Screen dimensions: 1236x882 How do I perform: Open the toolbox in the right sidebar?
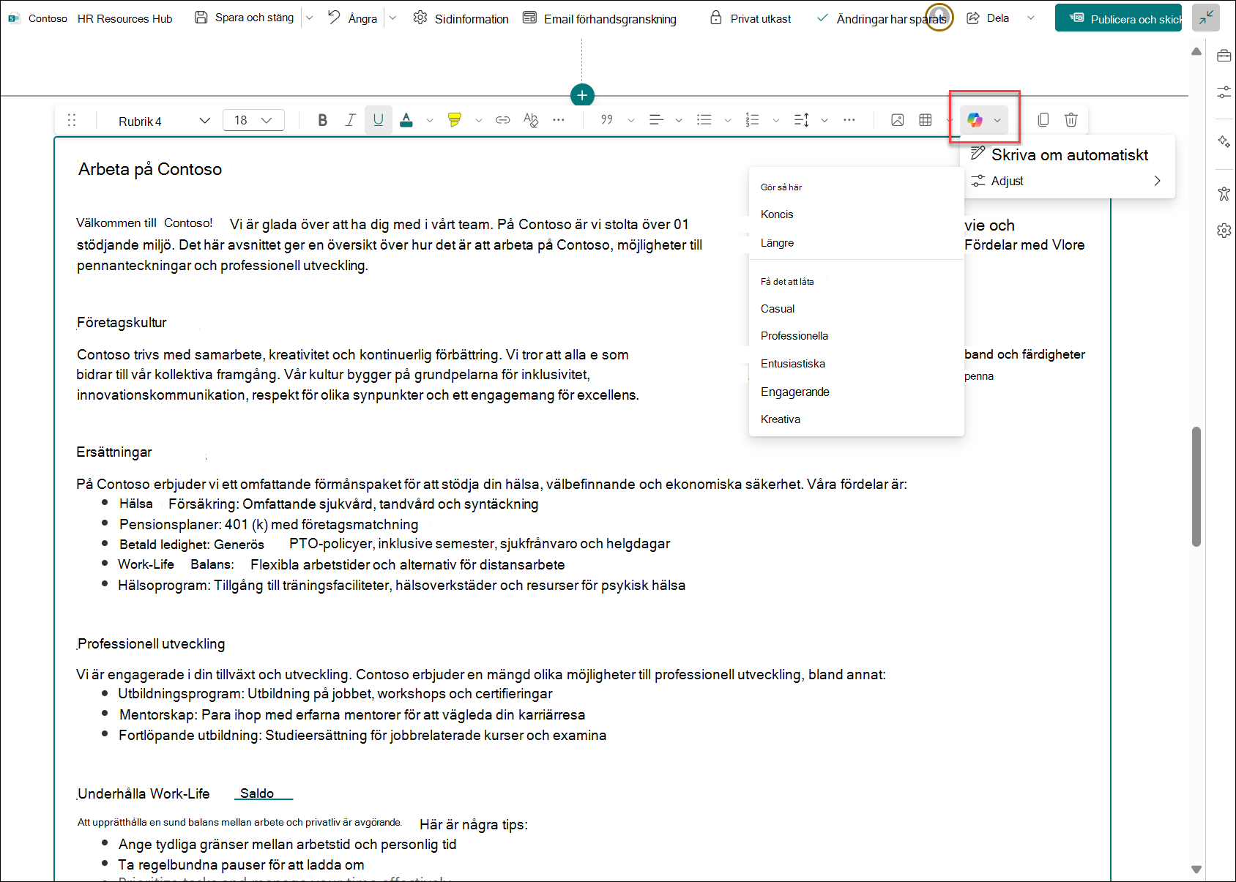point(1224,56)
